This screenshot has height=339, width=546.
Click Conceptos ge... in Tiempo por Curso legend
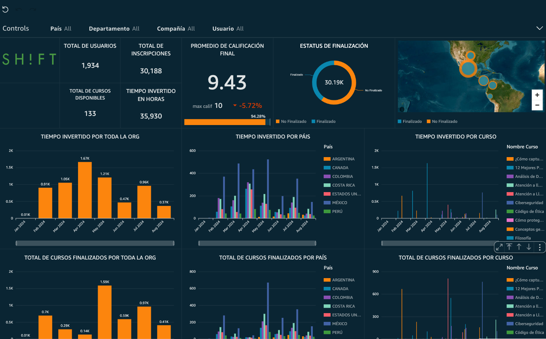(525, 229)
